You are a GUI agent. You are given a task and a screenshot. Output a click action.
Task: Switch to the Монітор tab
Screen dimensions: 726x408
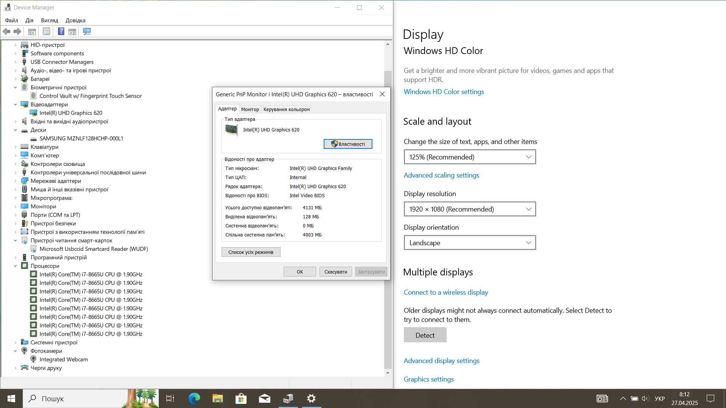[250, 110]
